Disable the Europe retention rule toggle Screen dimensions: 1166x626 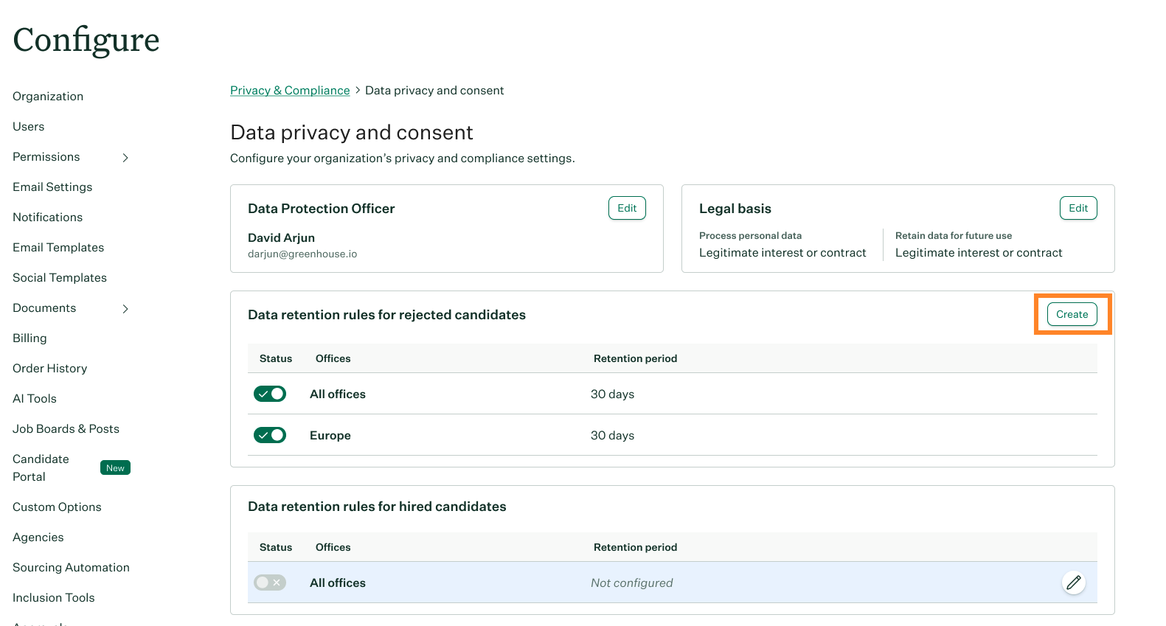pos(270,435)
